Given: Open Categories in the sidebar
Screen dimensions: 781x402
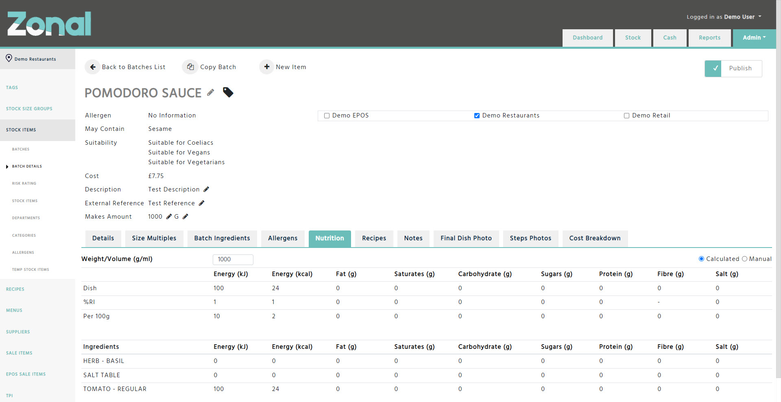Looking at the screenshot, I should click(x=24, y=235).
